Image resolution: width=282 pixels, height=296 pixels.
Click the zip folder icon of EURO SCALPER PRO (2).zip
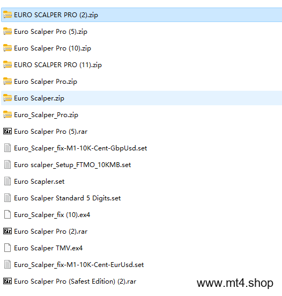8,15
